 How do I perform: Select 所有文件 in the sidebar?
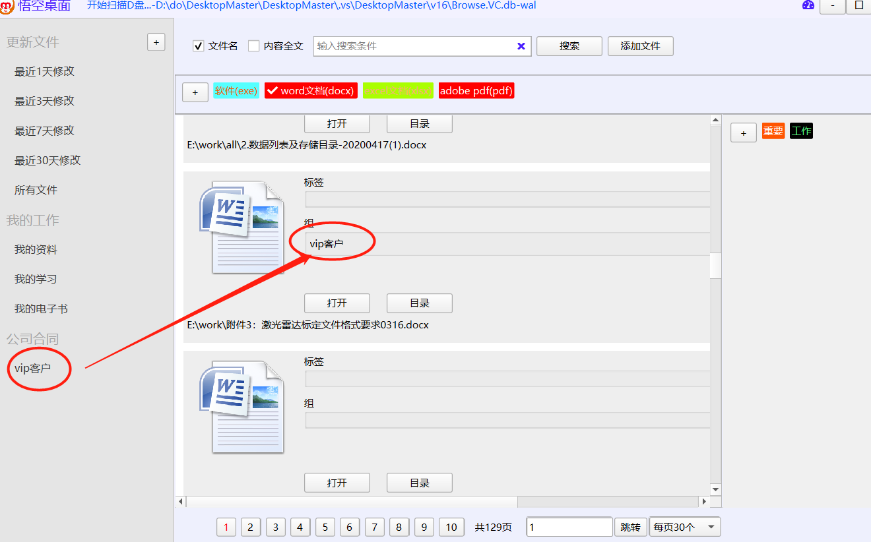click(x=36, y=190)
